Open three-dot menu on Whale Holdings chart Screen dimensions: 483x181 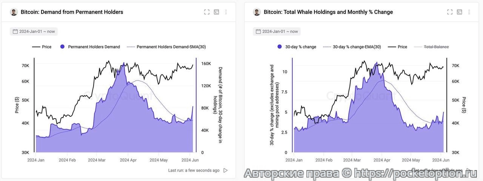point(469,12)
